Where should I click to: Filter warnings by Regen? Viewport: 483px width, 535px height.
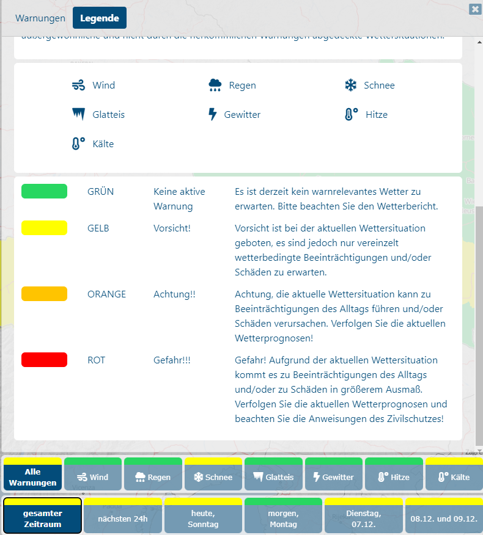[153, 474]
